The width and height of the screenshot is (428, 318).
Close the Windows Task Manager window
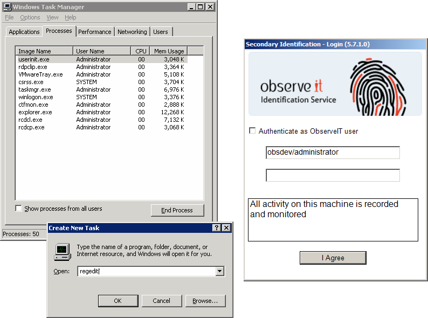point(210,7)
